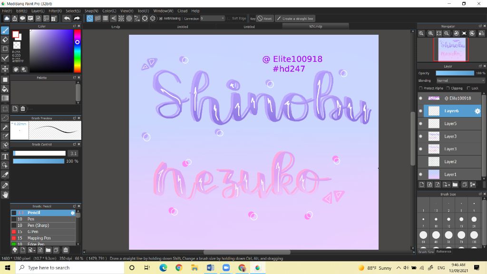
Task: Select the Eyedropper tool
Action: 5,186
